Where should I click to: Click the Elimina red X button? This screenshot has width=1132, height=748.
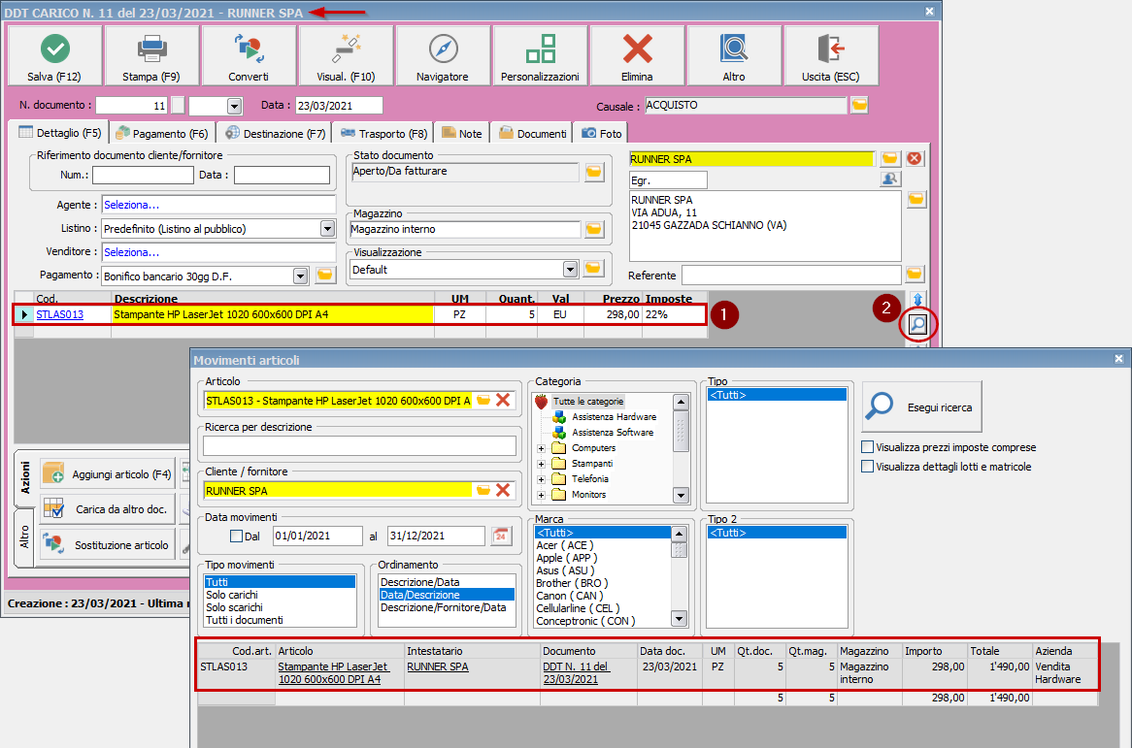pyautogui.click(x=637, y=55)
